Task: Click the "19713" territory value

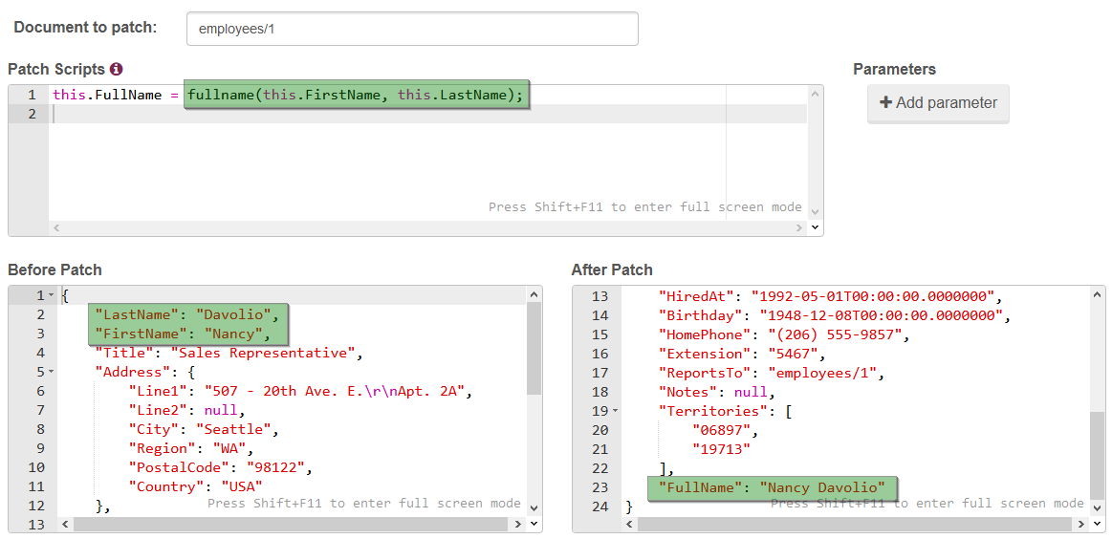Action: click(x=721, y=449)
